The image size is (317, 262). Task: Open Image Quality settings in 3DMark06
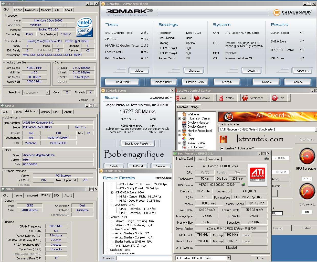[x=164, y=82]
